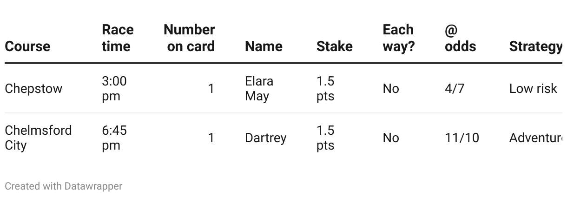Screen dimensions: 567x197
Task: Click the Course column header
Action: coord(27,46)
